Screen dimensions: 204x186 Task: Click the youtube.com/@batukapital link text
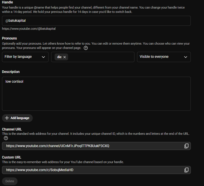(29, 29)
